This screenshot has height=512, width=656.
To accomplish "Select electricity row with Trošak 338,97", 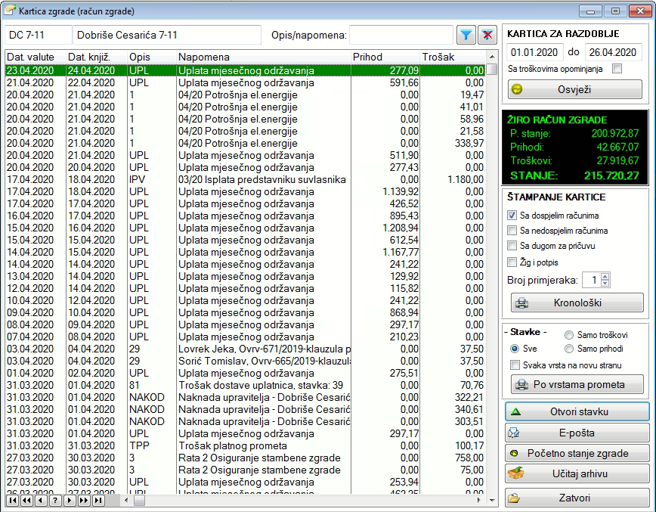I will coord(245,143).
